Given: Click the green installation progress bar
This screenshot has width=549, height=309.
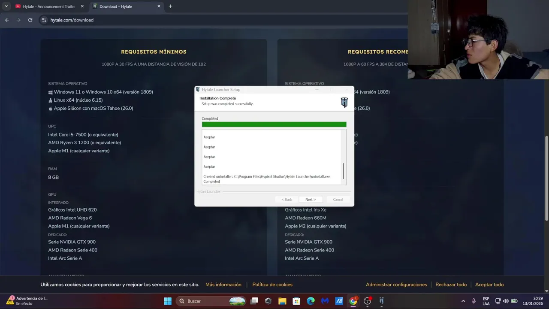Looking at the screenshot, I should [274, 124].
